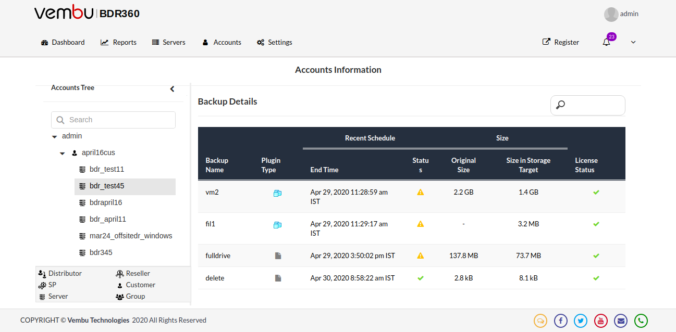Screen dimensions: 676x332
Task: Open the Servers menu
Action: click(168, 42)
